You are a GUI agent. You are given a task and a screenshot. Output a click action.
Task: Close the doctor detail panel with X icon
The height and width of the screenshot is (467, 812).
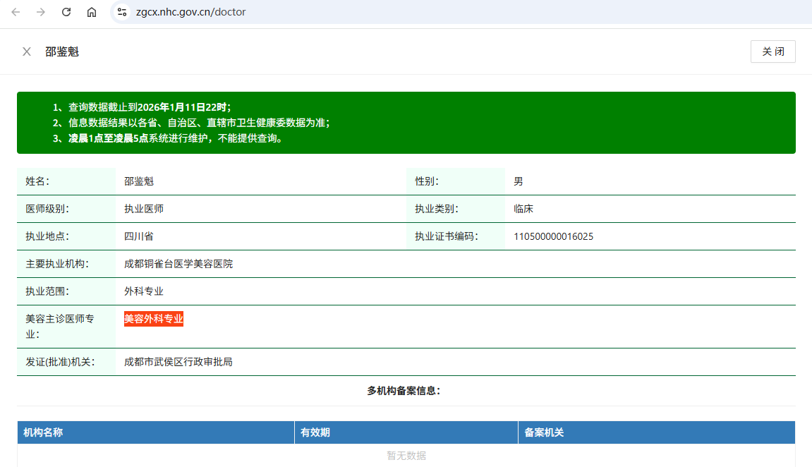point(26,51)
